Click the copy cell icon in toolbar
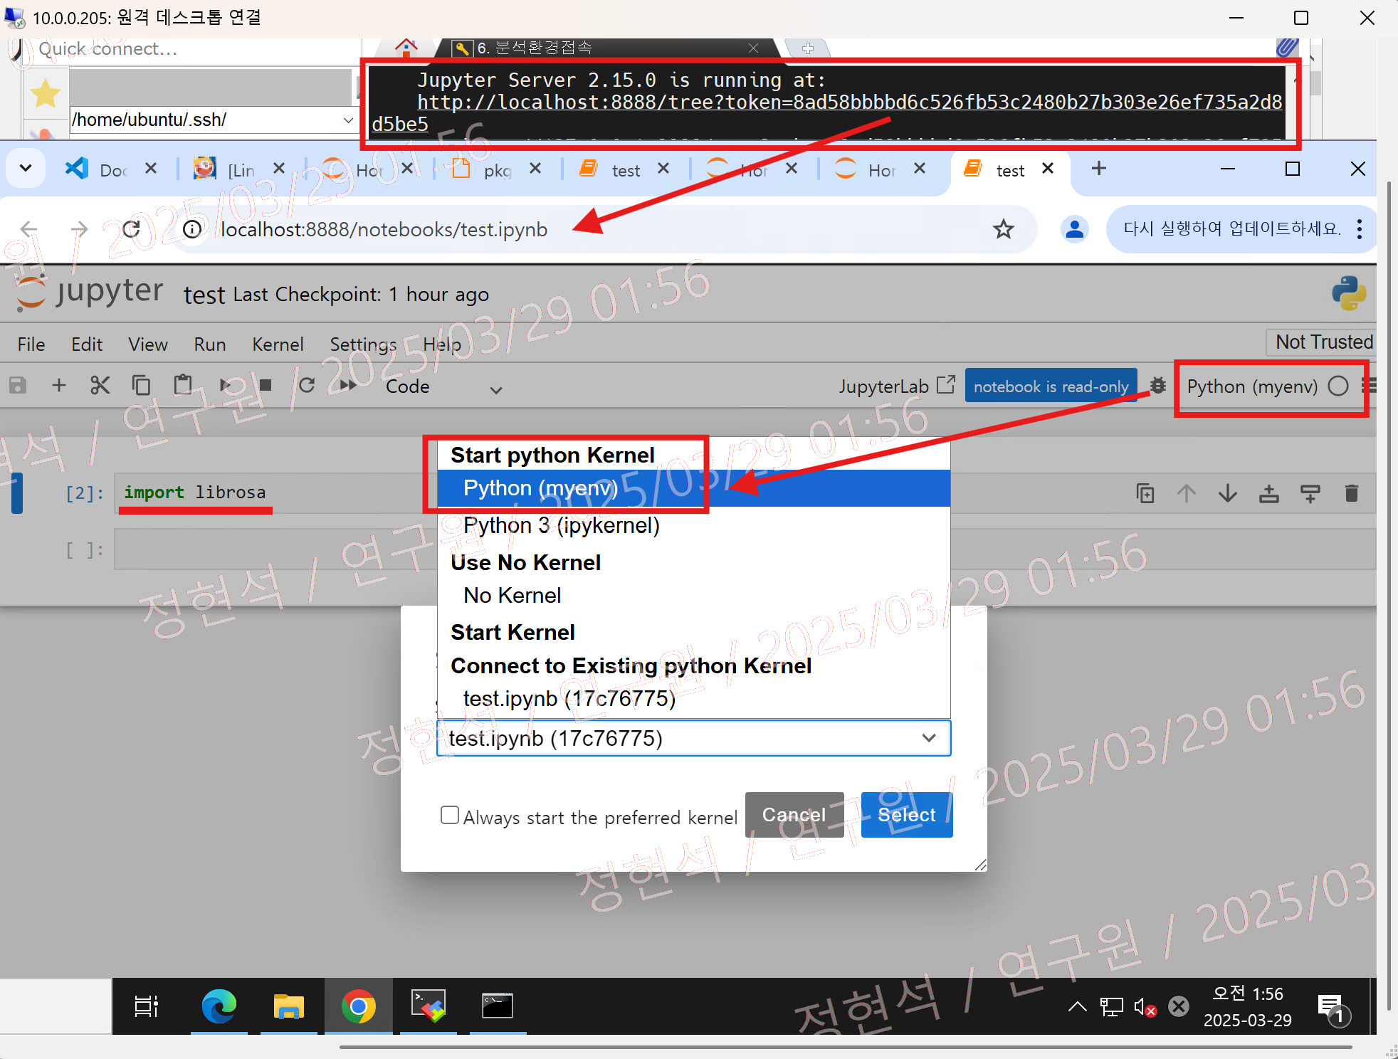The width and height of the screenshot is (1398, 1059). point(141,386)
